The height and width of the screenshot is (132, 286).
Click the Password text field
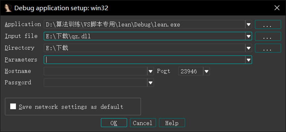pyautogui.click(x=95, y=82)
